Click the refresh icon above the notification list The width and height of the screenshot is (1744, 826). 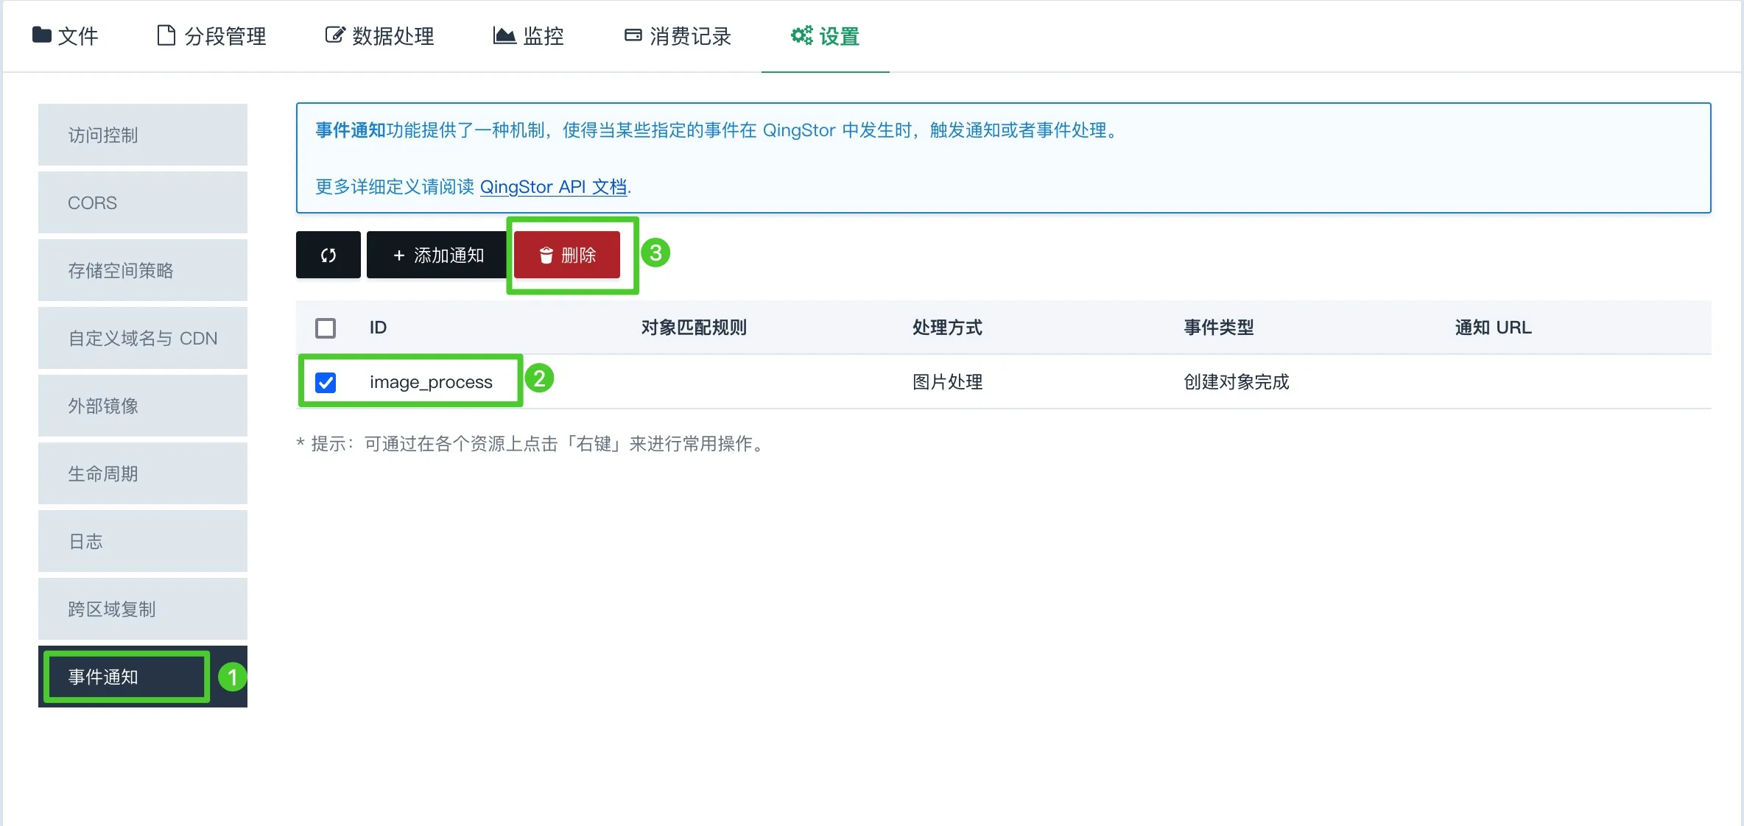327,255
